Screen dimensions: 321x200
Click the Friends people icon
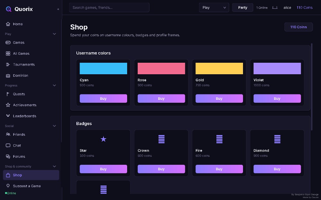[x=8, y=134]
